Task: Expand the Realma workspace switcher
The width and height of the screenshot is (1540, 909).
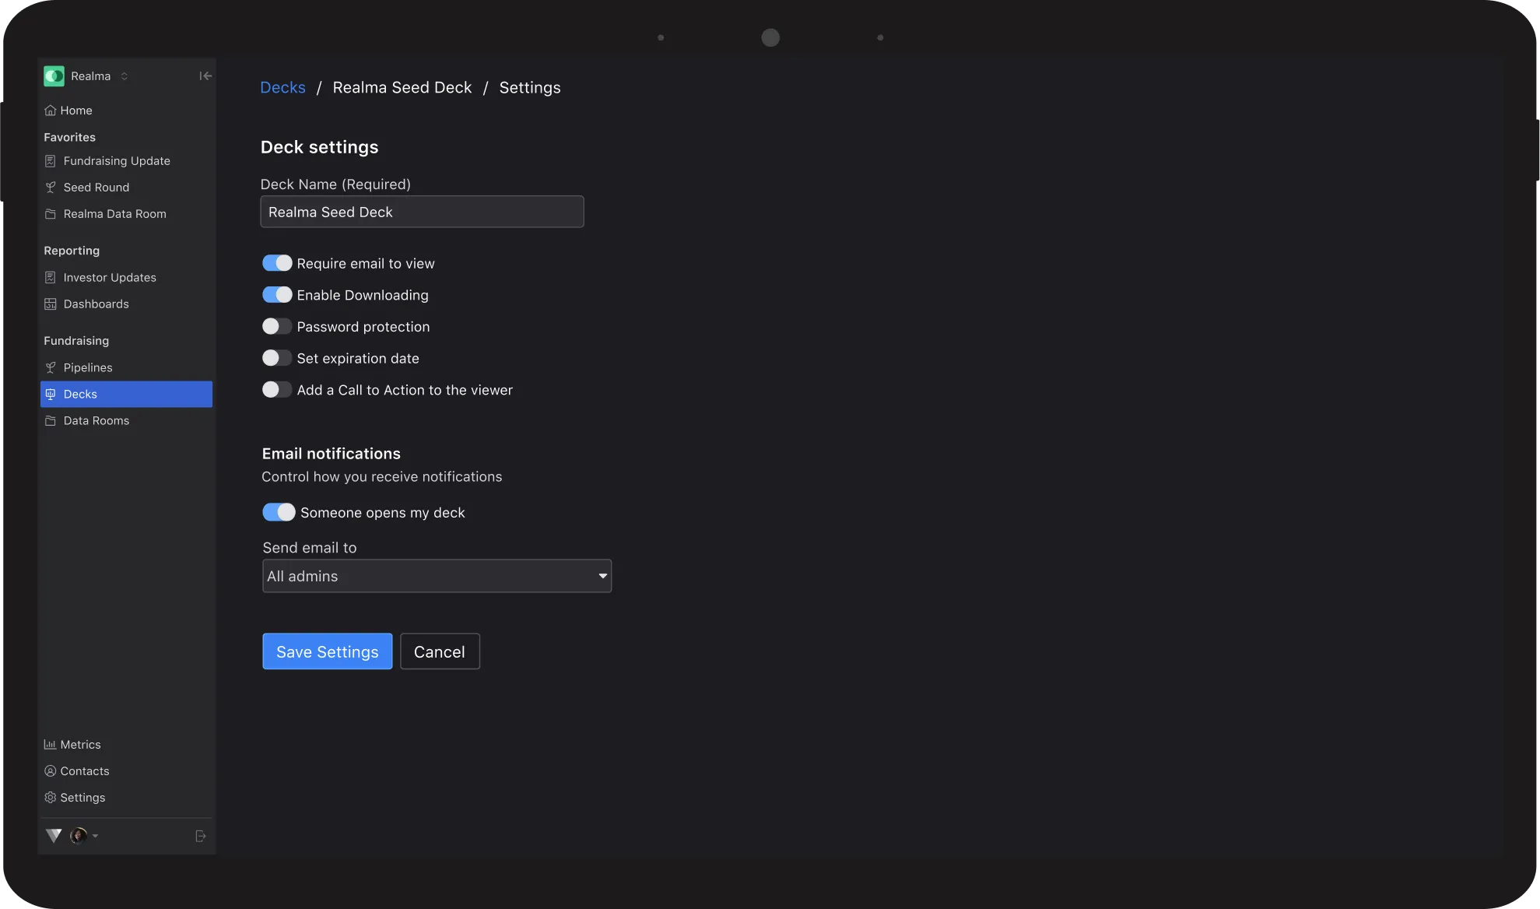Action: point(124,76)
